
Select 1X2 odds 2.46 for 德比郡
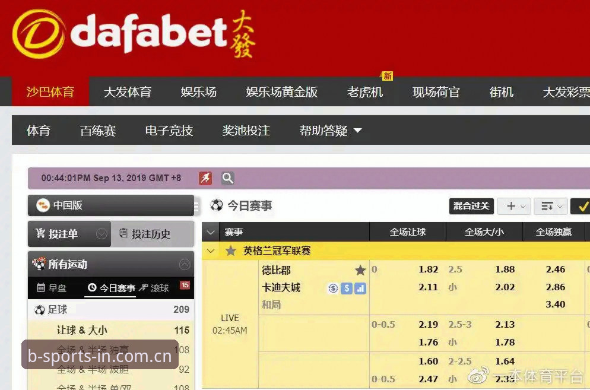tap(556, 269)
